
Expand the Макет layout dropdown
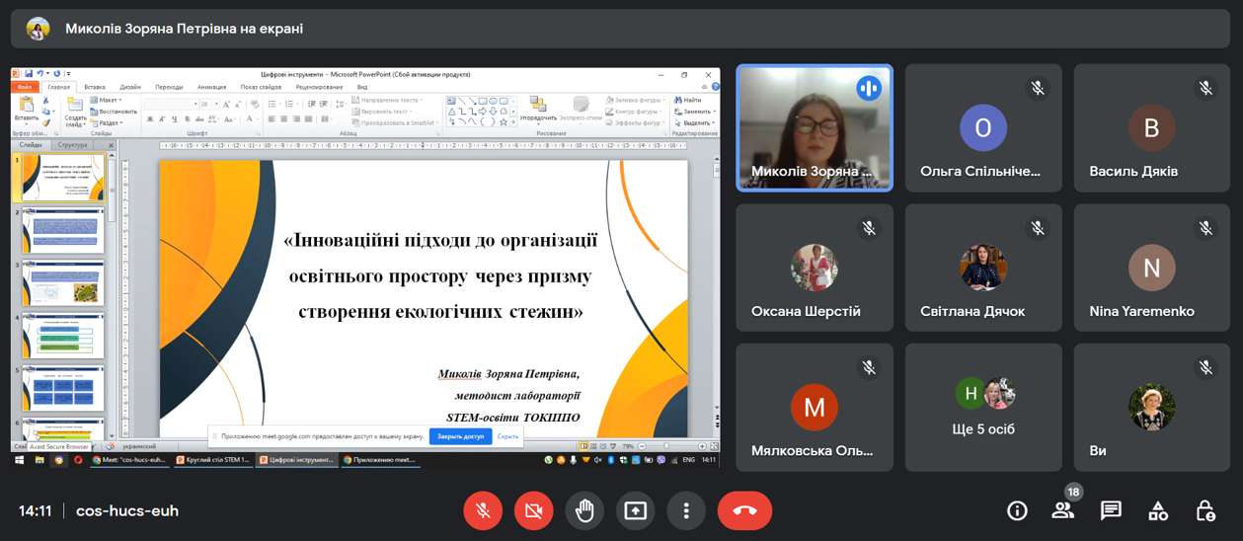point(106,100)
